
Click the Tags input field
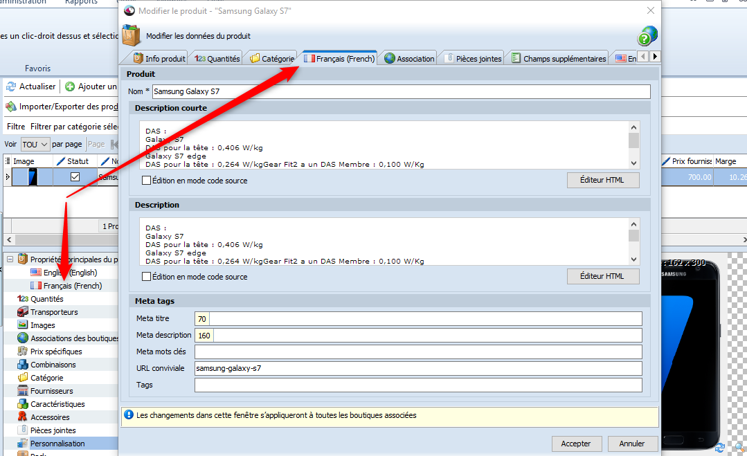(418, 385)
